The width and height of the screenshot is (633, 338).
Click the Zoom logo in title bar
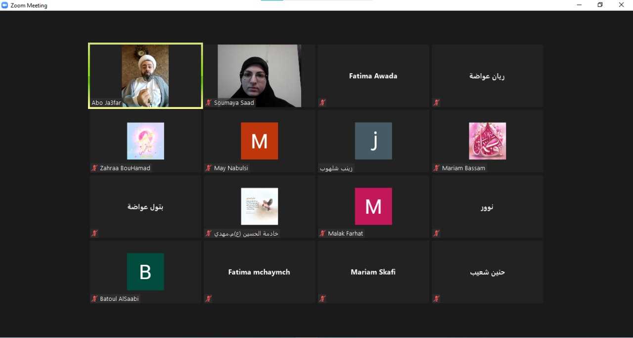pyautogui.click(x=5, y=5)
